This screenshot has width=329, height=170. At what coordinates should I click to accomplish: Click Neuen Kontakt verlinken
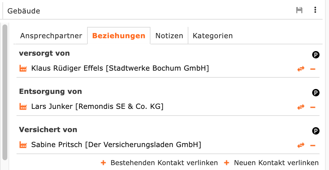click(x=272, y=163)
